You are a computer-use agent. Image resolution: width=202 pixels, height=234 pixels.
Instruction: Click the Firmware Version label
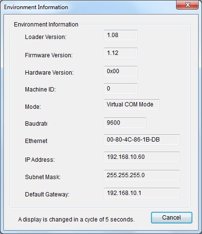(49, 55)
